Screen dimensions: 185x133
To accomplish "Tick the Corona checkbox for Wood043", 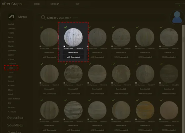I will [x=40, y=83].
